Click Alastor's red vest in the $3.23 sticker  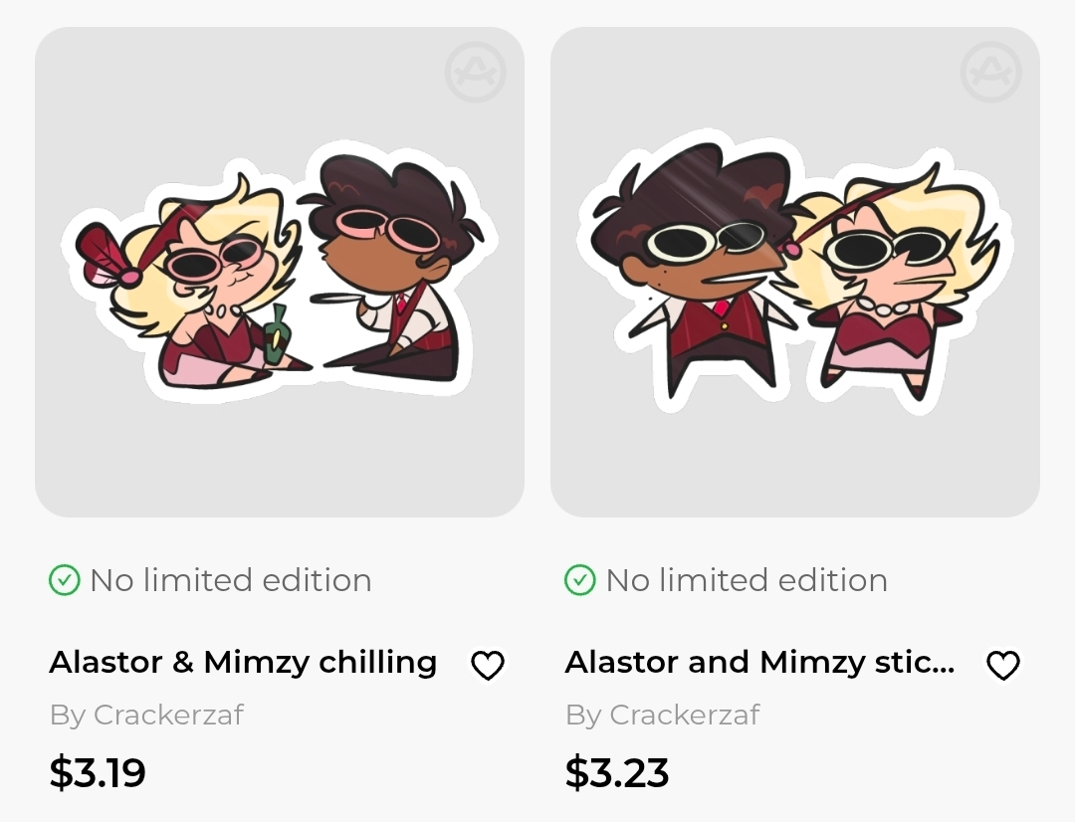tap(720, 328)
